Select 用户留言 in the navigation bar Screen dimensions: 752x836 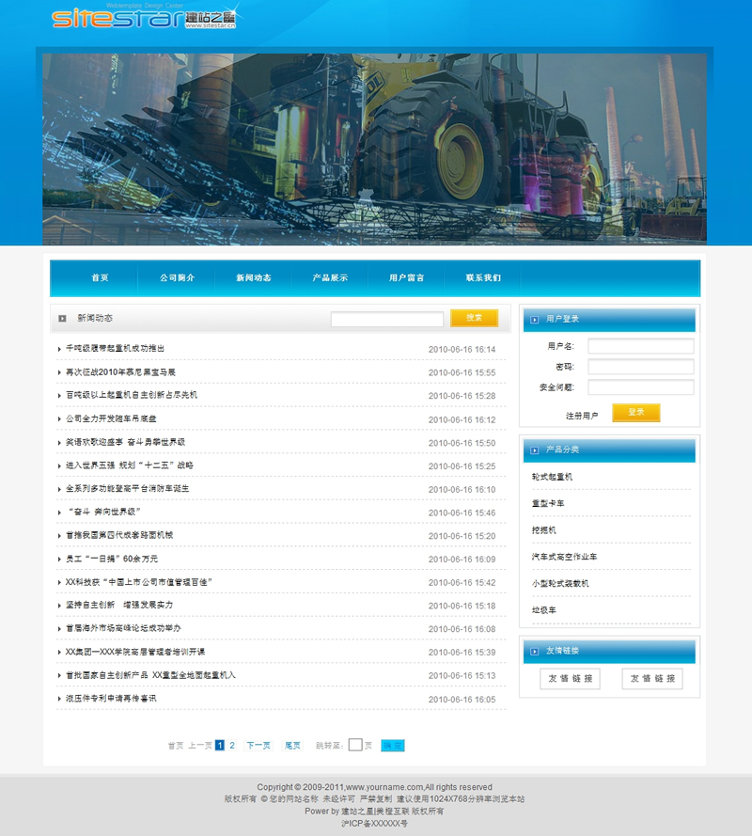coord(406,278)
